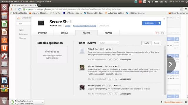Close the Secure Shell detail dialog
This screenshot has height=105, width=188.
pyautogui.click(x=164, y=19)
